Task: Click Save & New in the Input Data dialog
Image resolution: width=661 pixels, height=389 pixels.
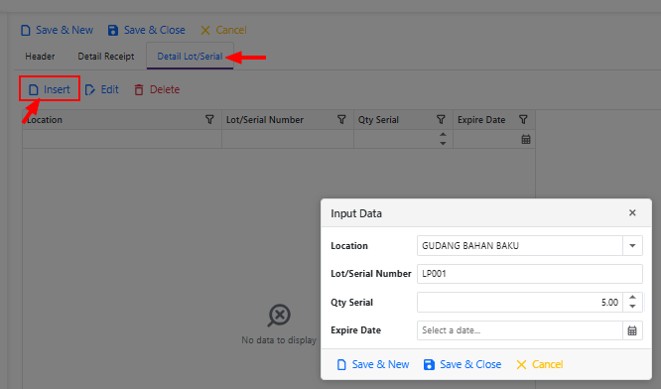Action: pos(373,364)
